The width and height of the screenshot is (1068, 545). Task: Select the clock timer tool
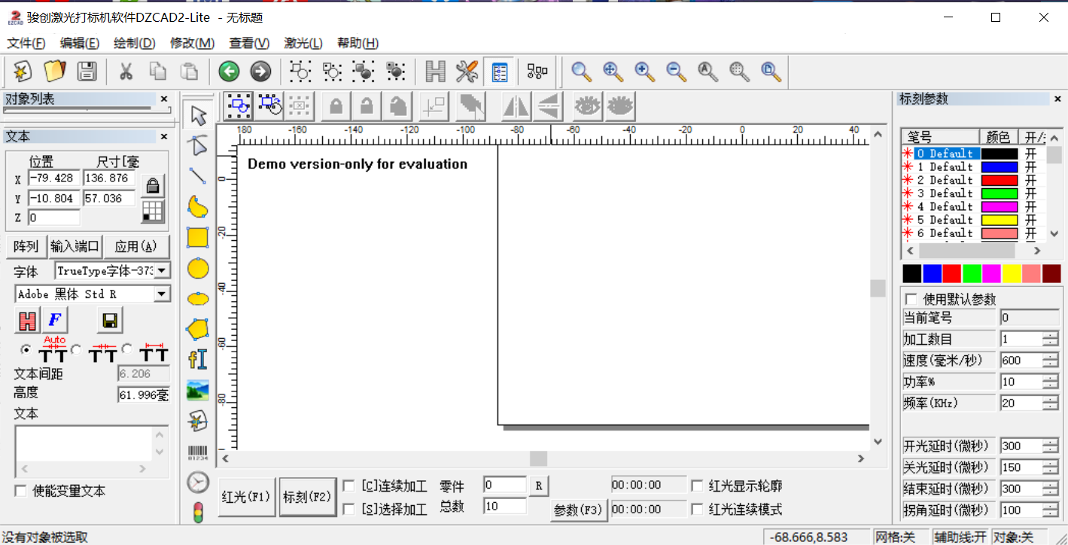pyautogui.click(x=198, y=483)
